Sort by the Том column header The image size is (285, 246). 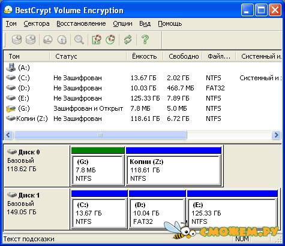coord(27,56)
